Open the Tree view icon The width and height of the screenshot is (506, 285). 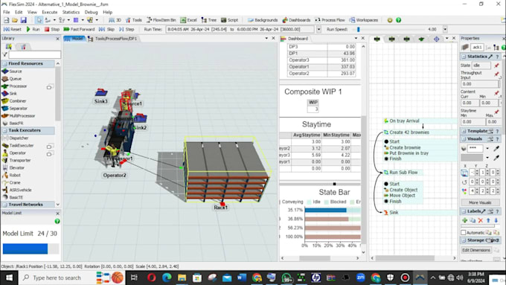click(x=209, y=20)
